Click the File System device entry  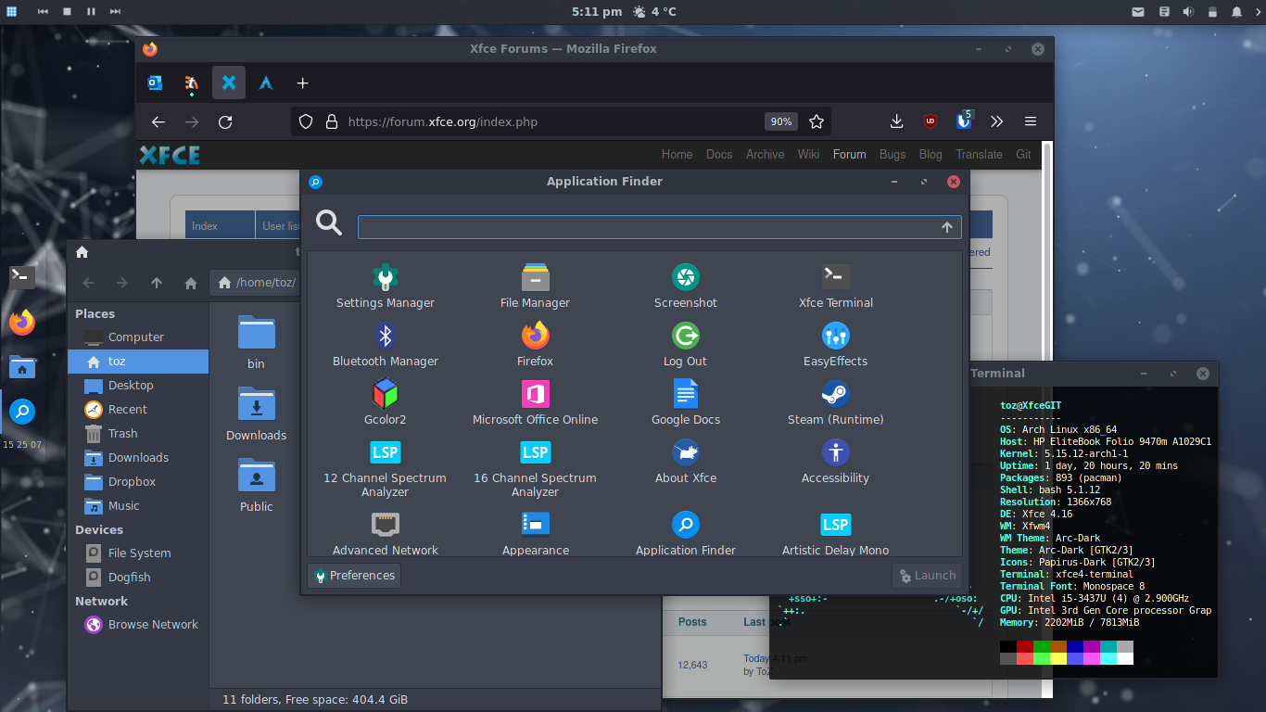point(138,553)
